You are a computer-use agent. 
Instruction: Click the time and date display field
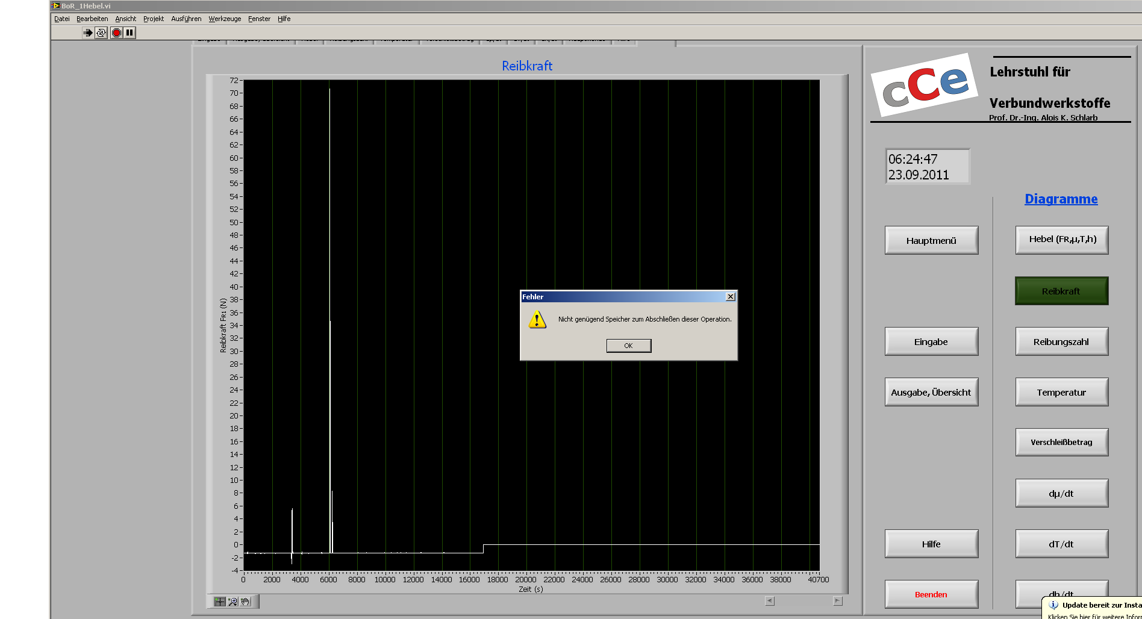[928, 166]
